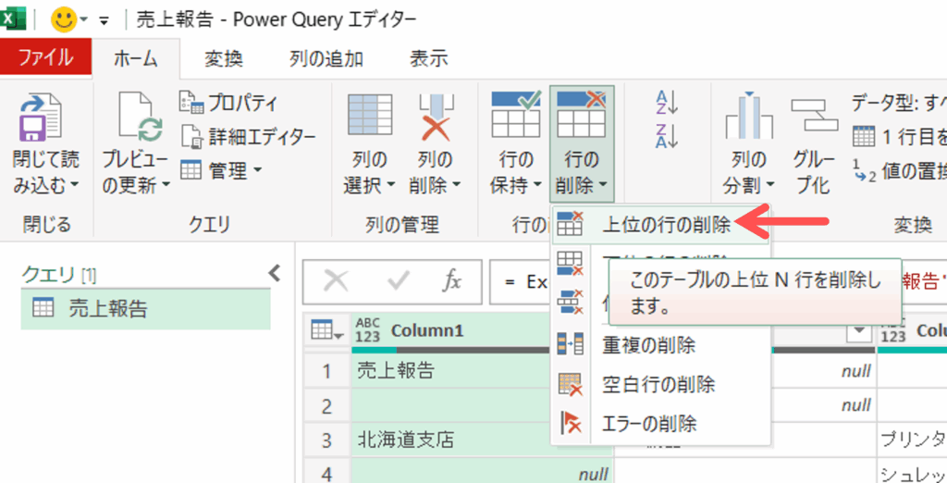This screenshot has height=483, width=947.
Task: Sort ascending with the A-Z icon
Action: (x=667, y=103)
